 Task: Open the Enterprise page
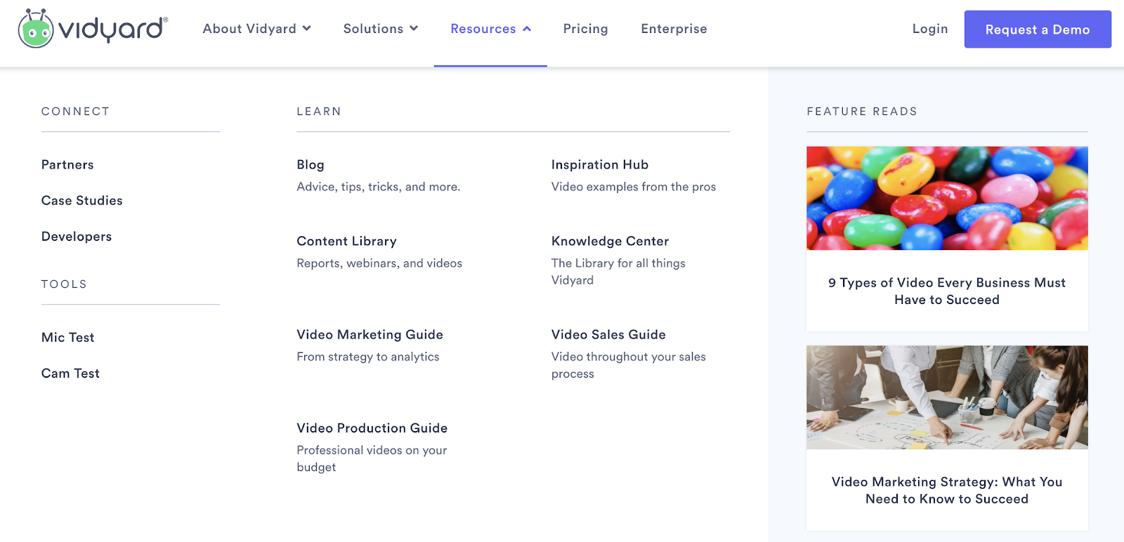coord(674,29)
